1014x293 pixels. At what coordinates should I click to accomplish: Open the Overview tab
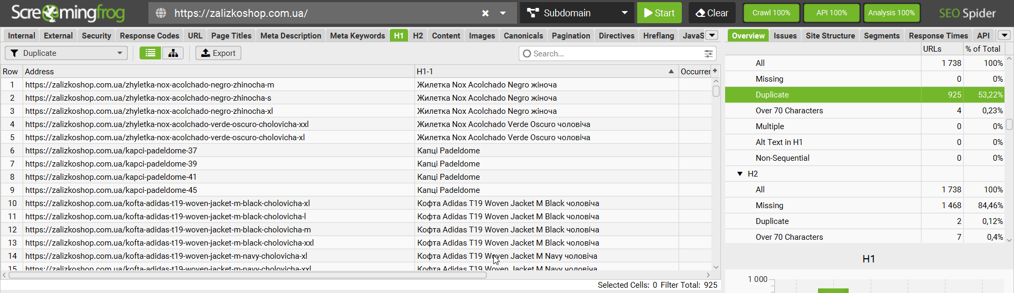[748, 35]
